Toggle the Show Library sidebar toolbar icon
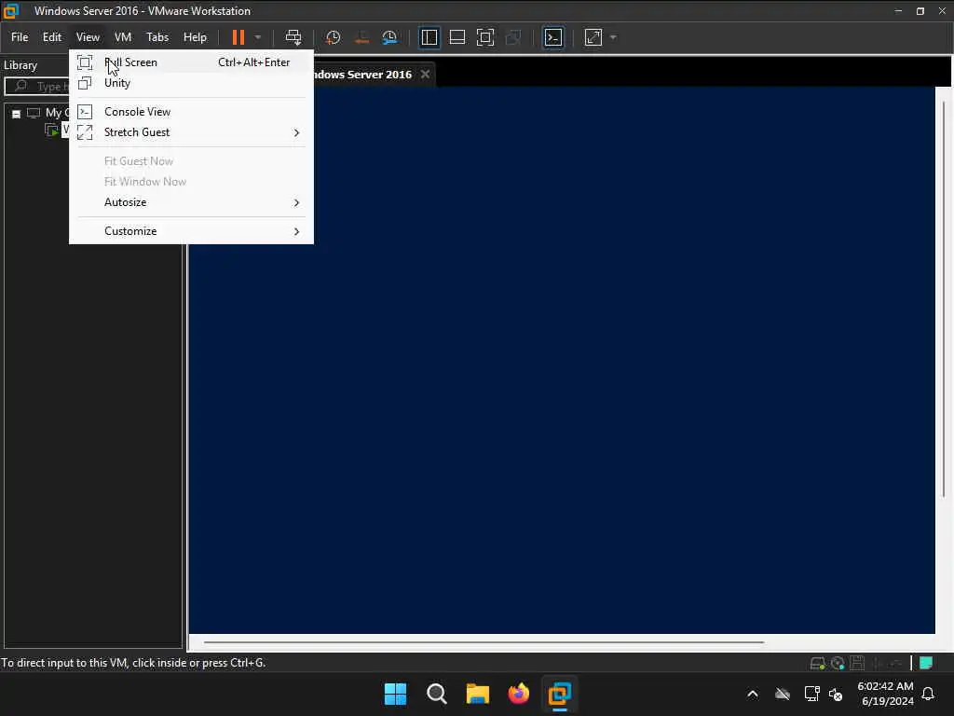Image resolution: width=954 pixels, height=716 pixels. pos(429,37)
